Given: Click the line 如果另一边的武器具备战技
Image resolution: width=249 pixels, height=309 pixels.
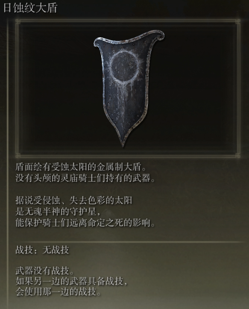Looking at the screenshot, I should pyautogui.click(x=72, y=281).
